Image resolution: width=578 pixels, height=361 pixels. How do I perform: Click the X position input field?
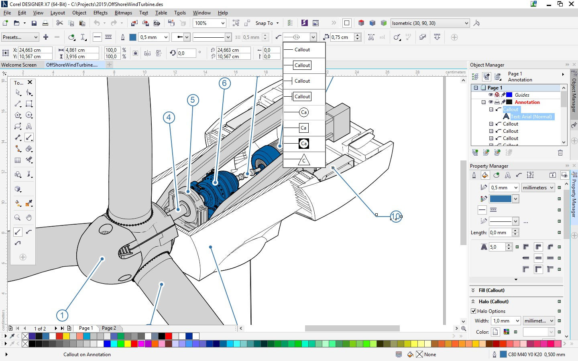pyautogui.click(x=35, y=50)
